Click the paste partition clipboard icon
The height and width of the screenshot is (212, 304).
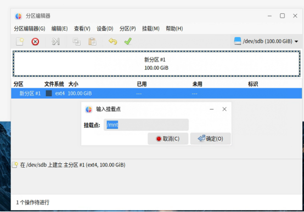click(92, 42)
